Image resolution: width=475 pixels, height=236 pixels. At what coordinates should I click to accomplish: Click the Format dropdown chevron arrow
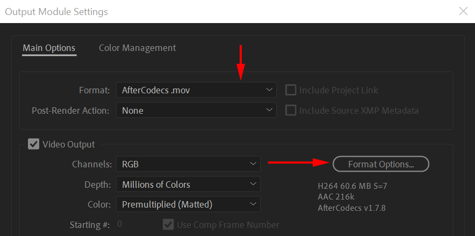point(270,90)
